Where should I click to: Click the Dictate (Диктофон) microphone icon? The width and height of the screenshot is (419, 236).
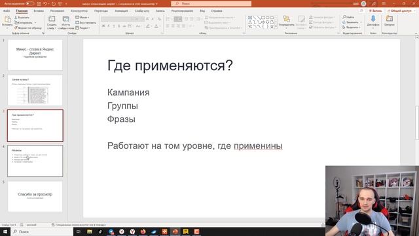[373, 19]
